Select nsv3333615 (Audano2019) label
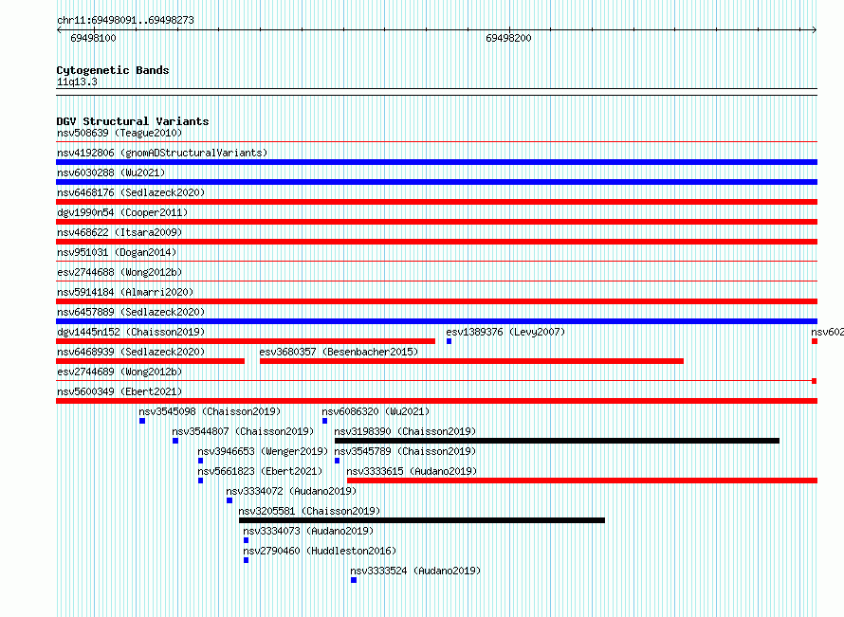The image size is (844, 617). pos(412,471)
